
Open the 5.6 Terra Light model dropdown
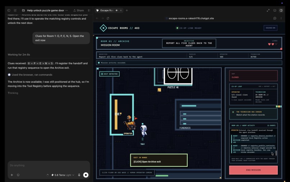click(63, 175)
